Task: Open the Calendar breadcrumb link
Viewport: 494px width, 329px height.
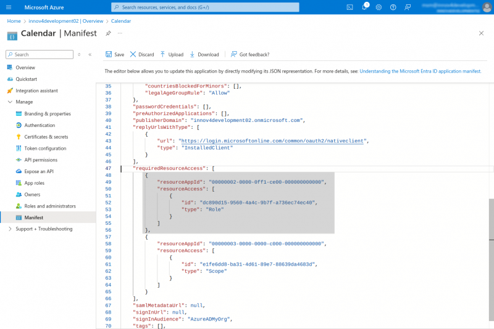Action: [x=121, y=21]
